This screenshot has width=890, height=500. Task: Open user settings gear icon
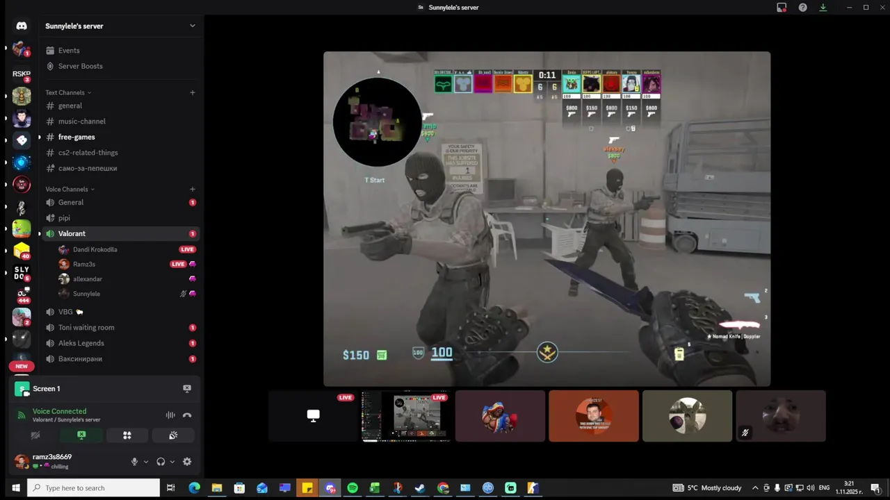[187, 462]
